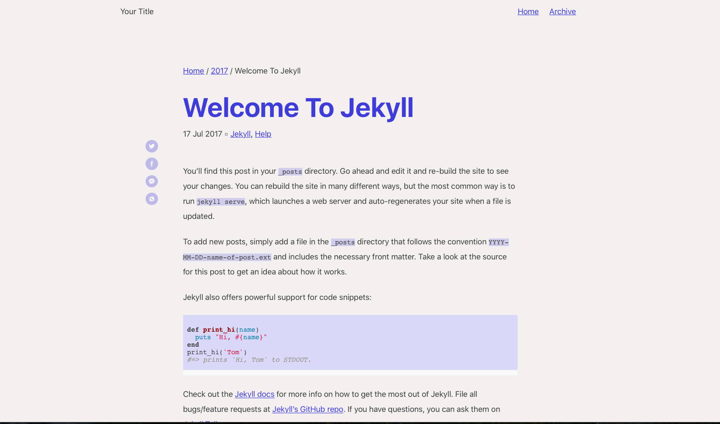This screenshot has height=424, width=720.
Task: Visit Jekyll's GitHub repo link
Action: (x=308, y=409)
